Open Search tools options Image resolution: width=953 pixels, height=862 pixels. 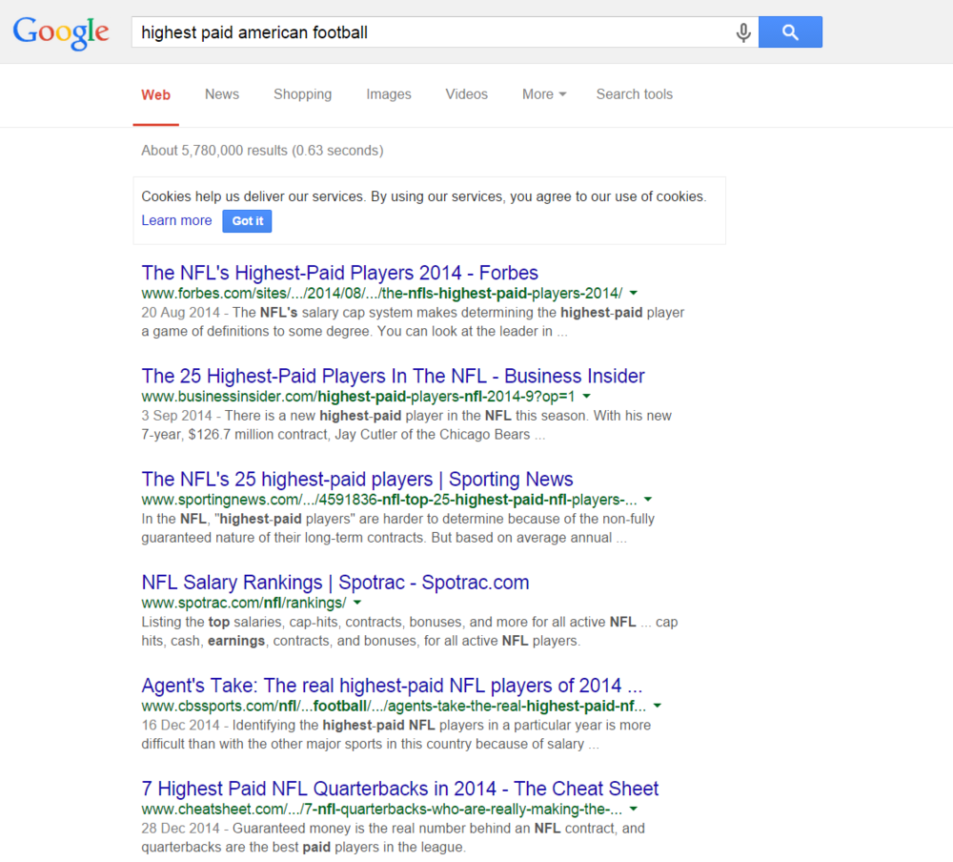pyautogui.click(x=634, y=94)
